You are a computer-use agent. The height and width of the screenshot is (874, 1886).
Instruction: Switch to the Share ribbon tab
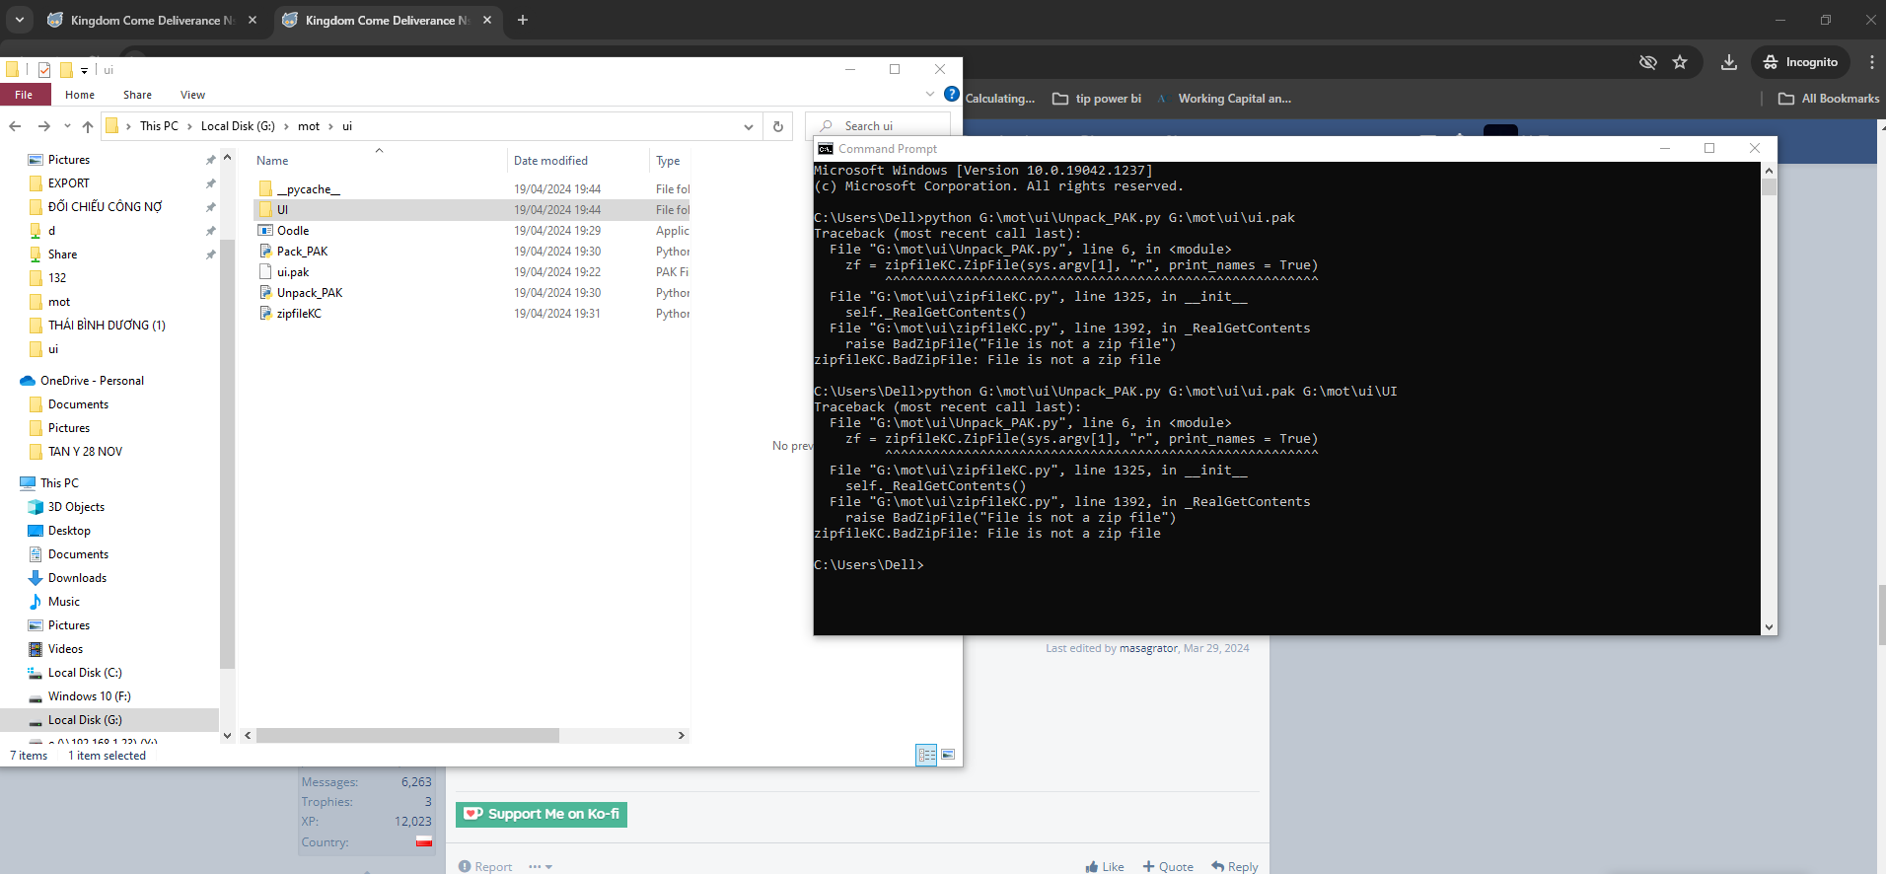(x=137, y=95)
